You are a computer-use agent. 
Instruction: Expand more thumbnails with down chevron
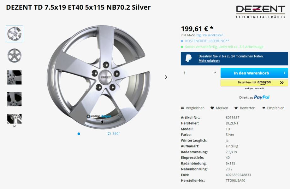(15, 126)
